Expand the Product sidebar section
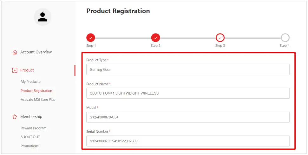Image resolution: width=308 pixels, height=155 pixels. 27,70
